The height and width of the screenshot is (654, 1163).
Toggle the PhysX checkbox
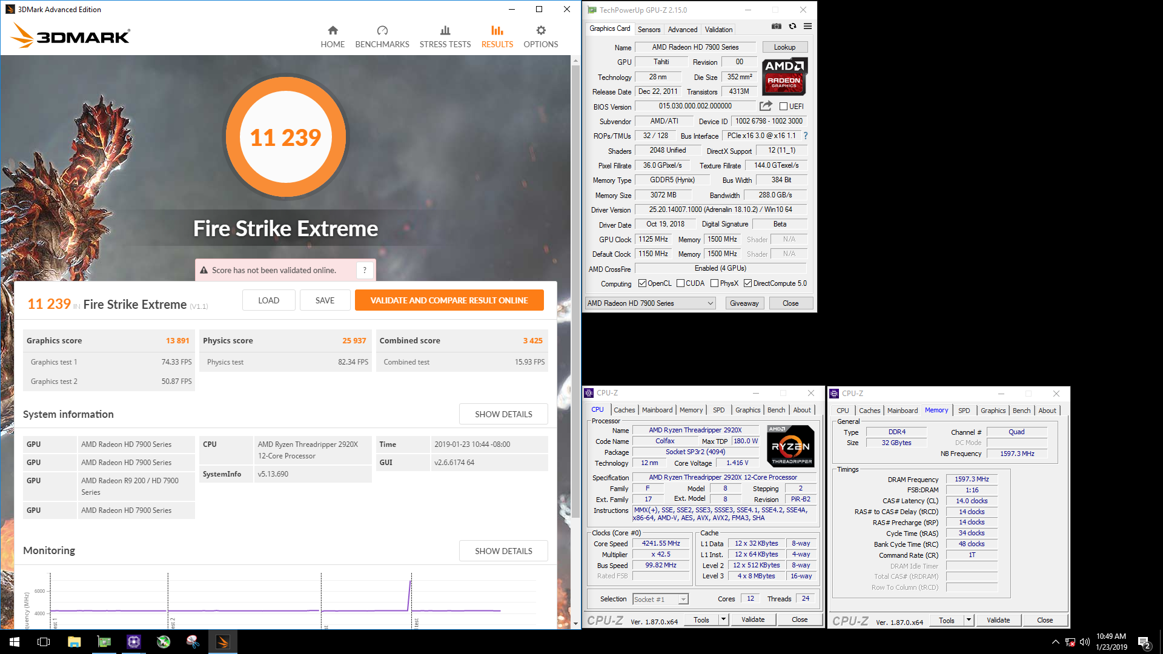(715, 283)
